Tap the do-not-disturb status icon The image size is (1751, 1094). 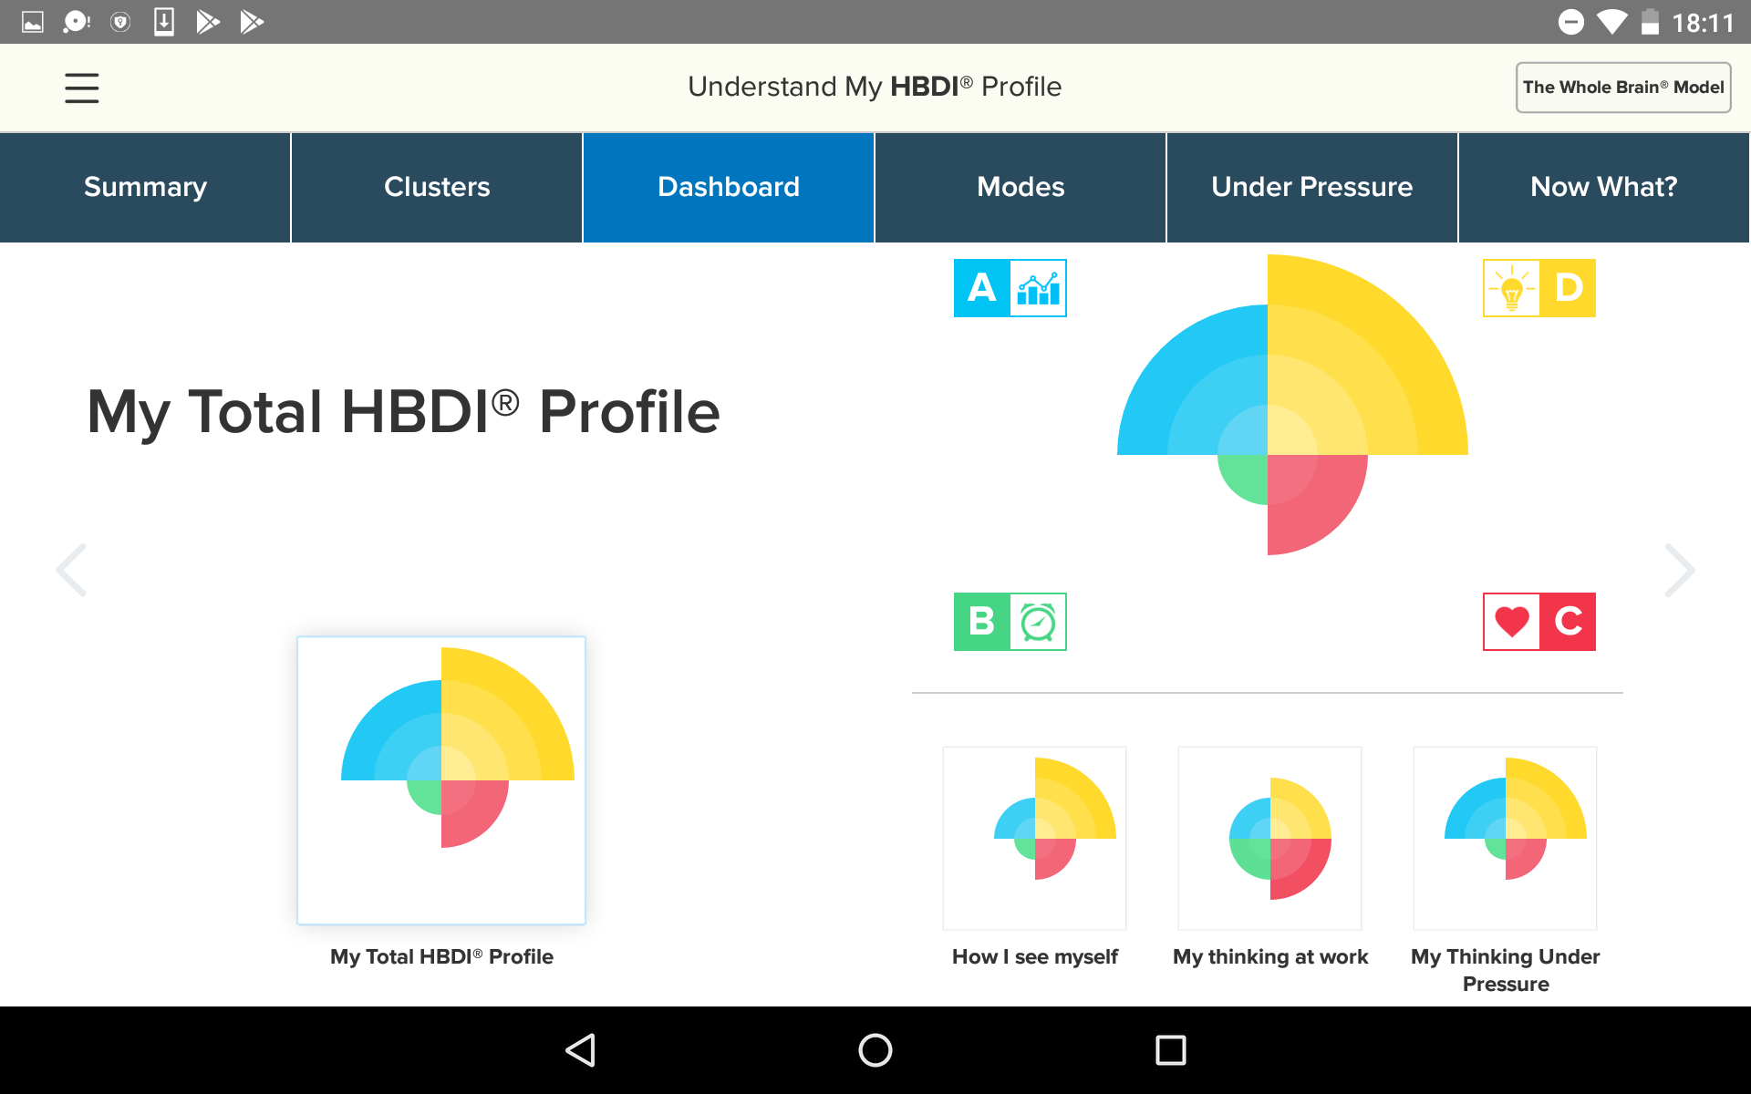pos(1571,22)
